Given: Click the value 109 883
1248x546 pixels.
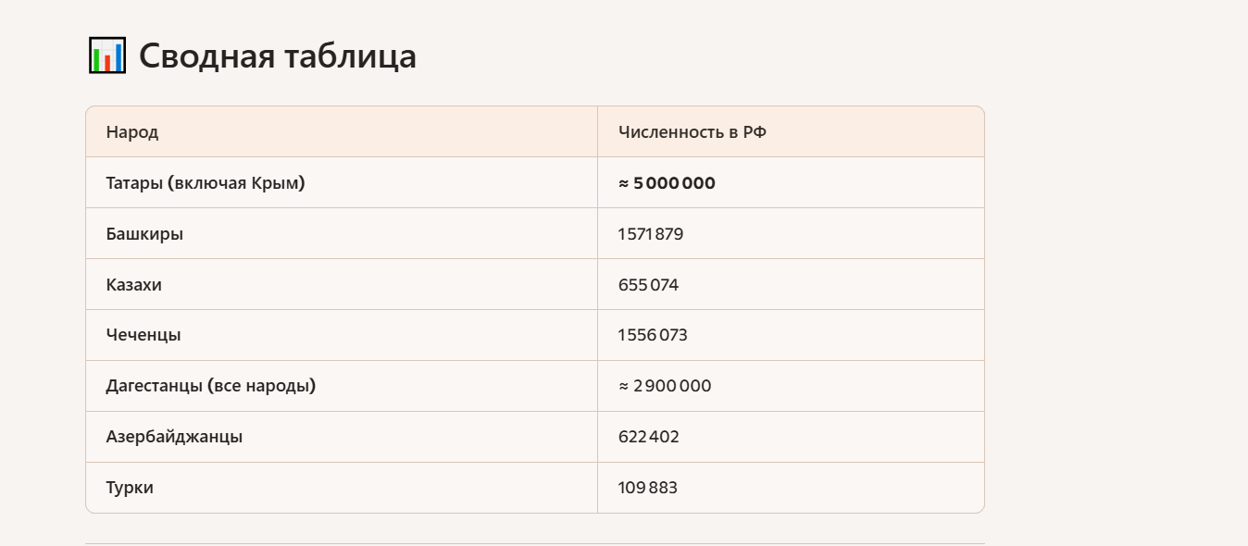Looking at the screenshot, I should [x=647, y=488].
